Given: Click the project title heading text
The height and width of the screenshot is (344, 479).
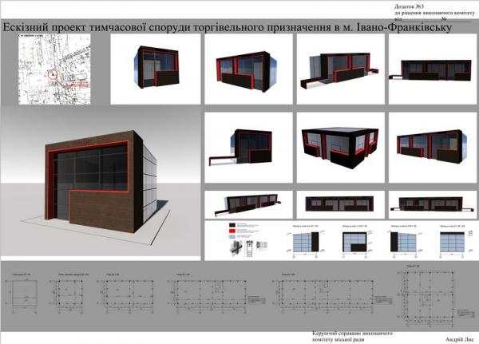Looking at the screenshot, I should (228, 29).
